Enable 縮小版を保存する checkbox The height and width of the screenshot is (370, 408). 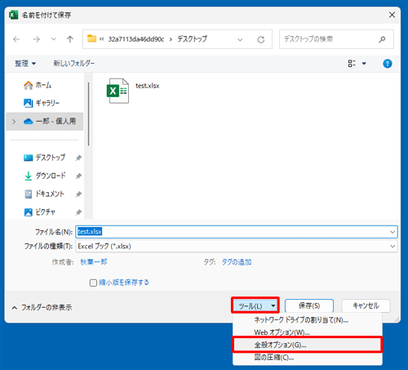point(93,283)
